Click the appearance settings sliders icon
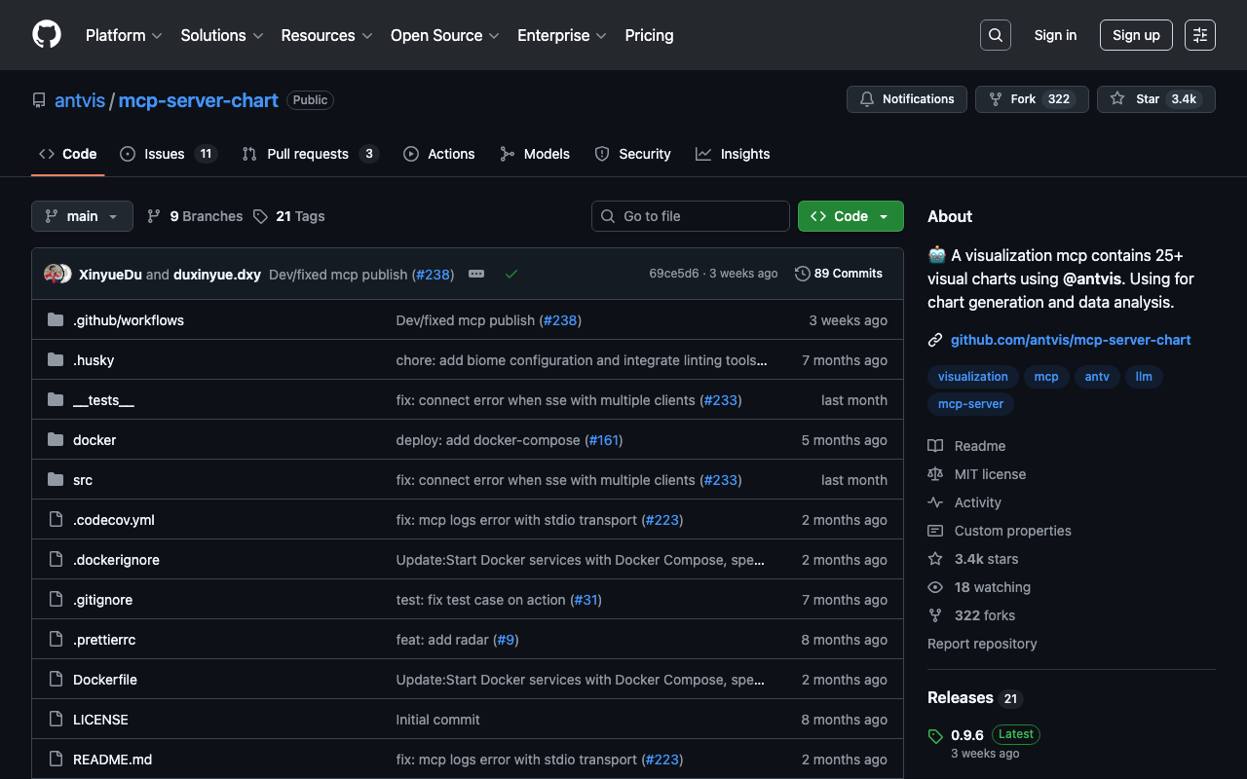This screenshot has height=779, width=1247. 1199,35
